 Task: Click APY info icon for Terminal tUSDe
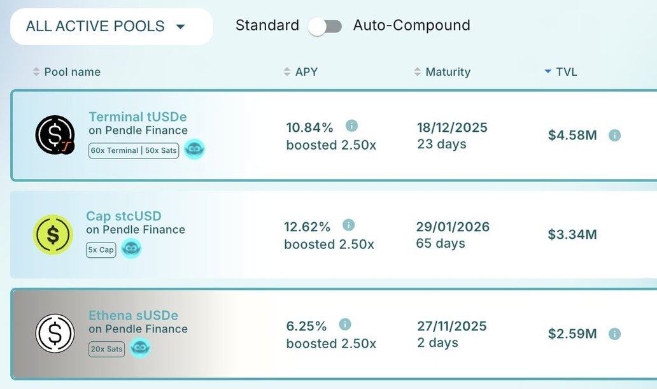[x=351, y=125]
